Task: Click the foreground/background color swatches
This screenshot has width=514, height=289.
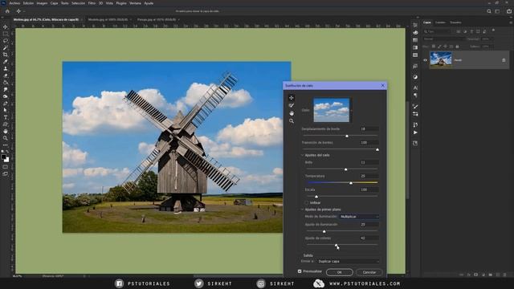Action: (x=6, y=158)
